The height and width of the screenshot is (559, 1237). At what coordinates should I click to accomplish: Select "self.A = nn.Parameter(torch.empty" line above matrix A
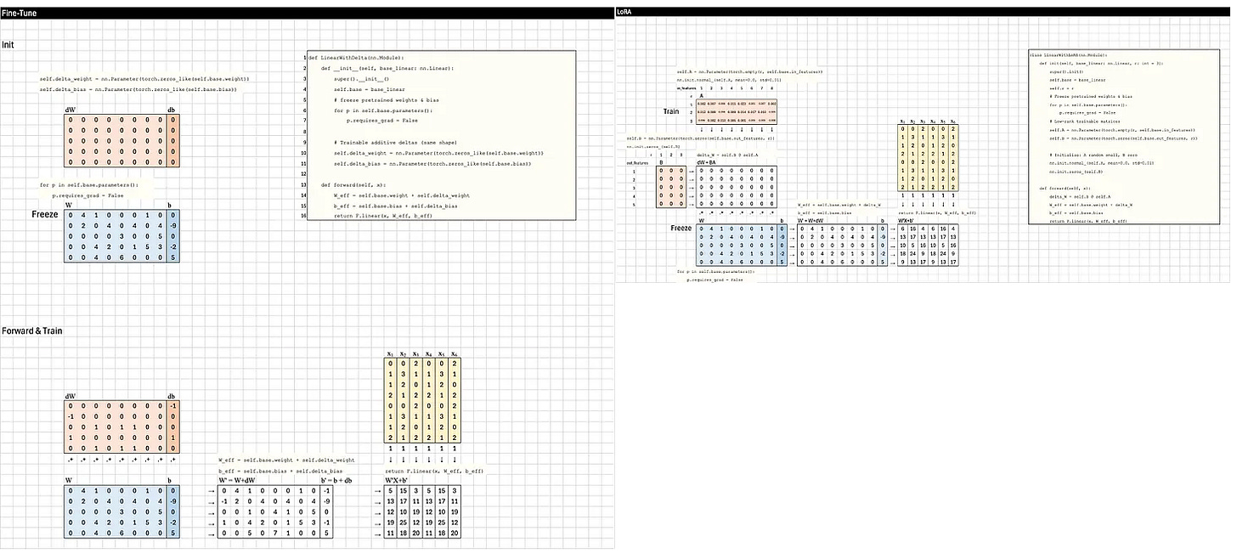coord(749,72)
